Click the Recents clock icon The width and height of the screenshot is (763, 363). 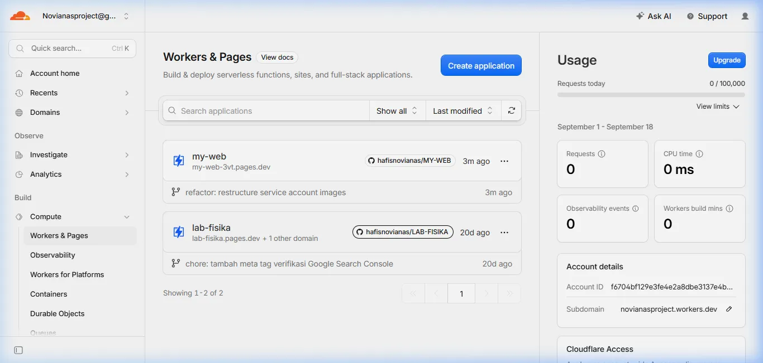point(19,93)
